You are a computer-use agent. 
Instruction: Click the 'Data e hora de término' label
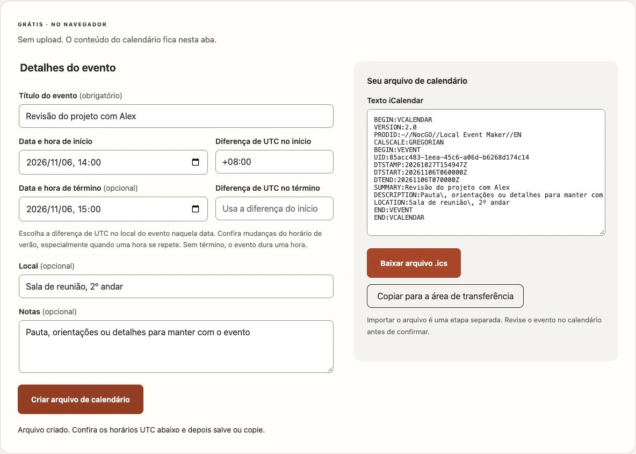[x=60, y=188]
